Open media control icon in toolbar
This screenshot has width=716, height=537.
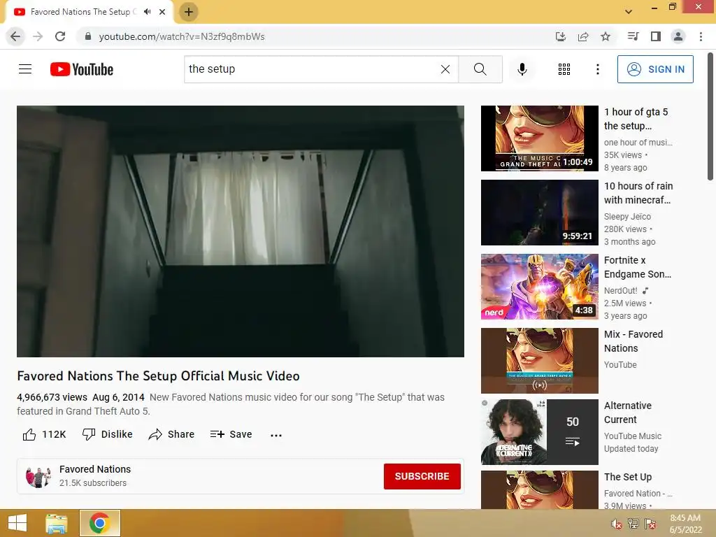633,36
